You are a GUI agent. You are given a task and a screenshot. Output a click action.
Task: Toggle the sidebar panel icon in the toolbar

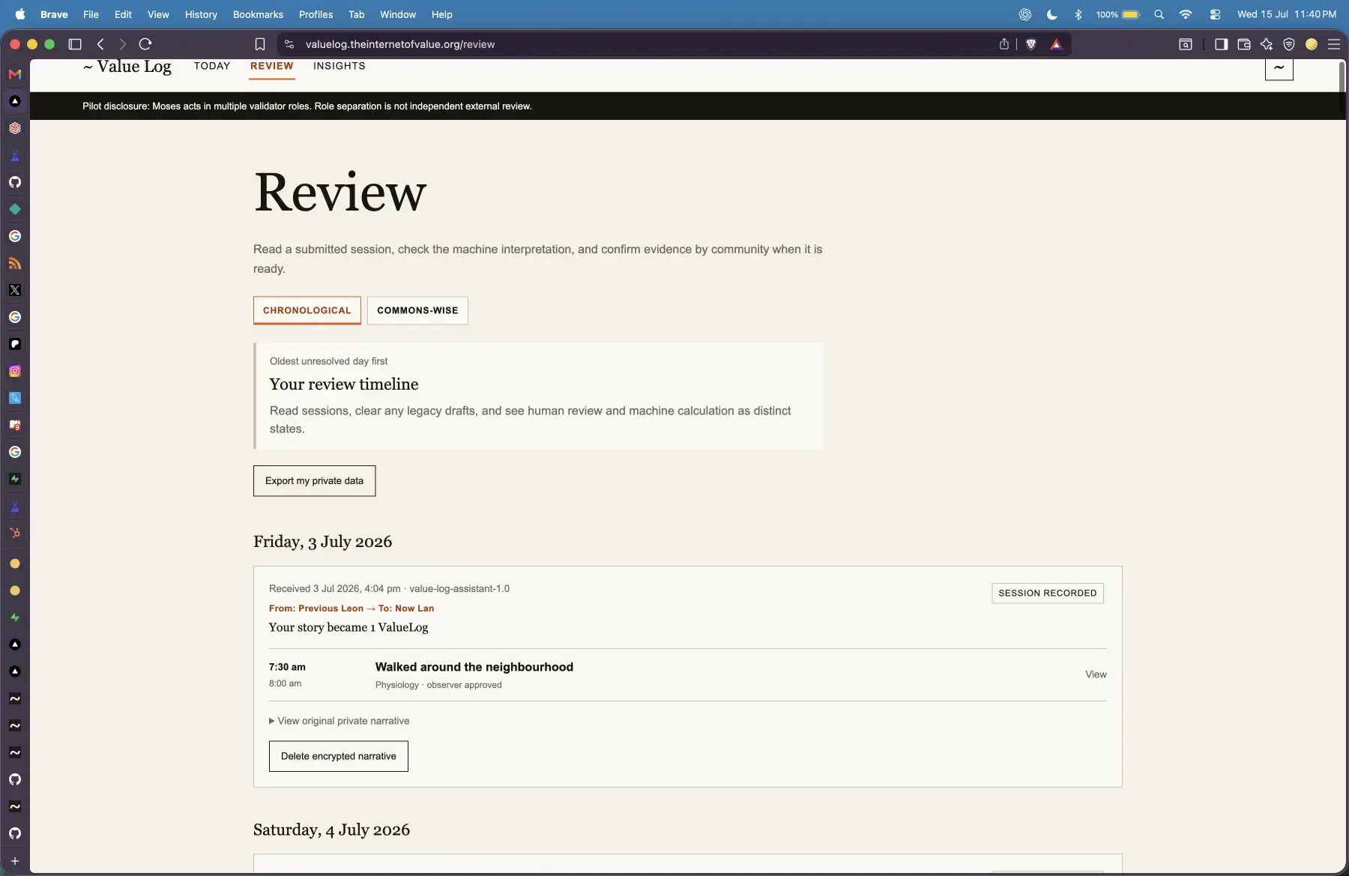[x=1221, y=44]
